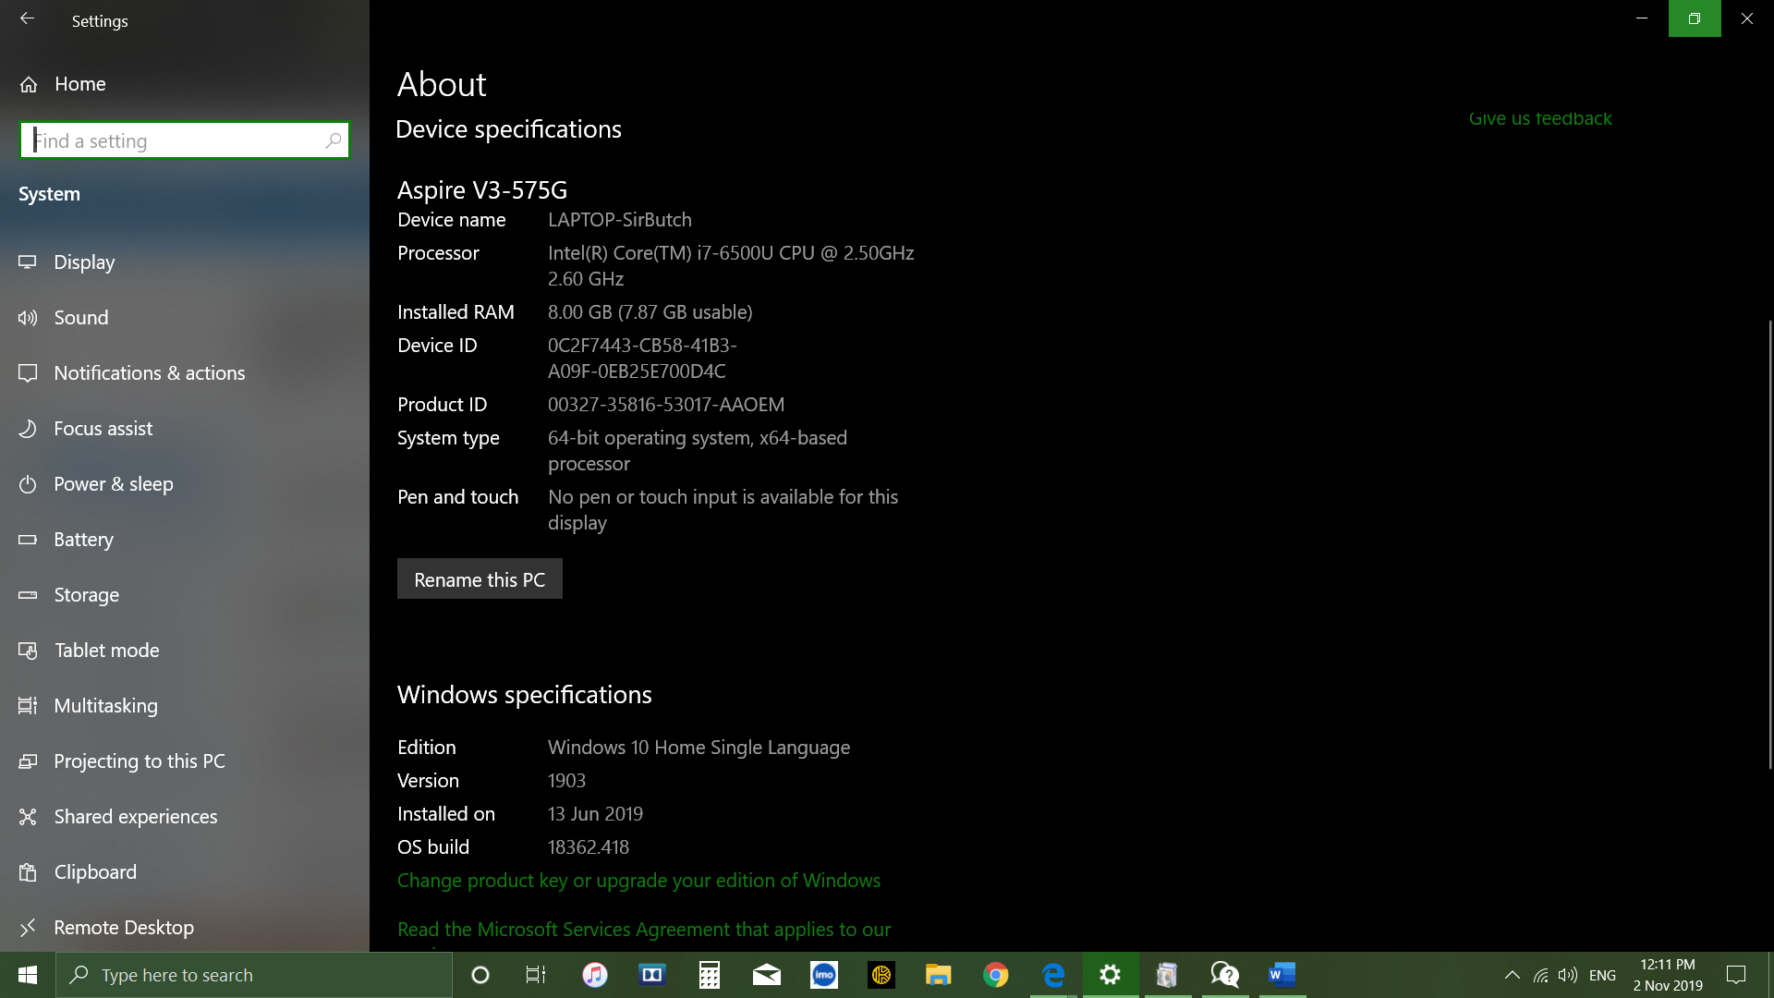Go back using the Settings back arrow
1774x998 pixels.
[x=27, y=18]
